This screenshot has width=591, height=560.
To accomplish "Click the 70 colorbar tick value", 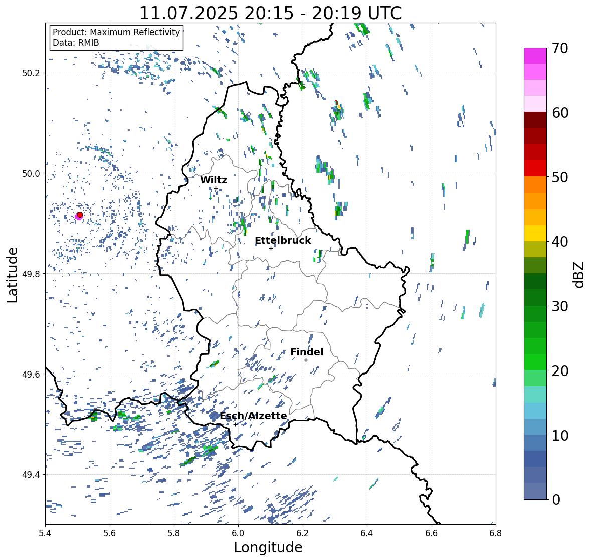I will [560, 48].
